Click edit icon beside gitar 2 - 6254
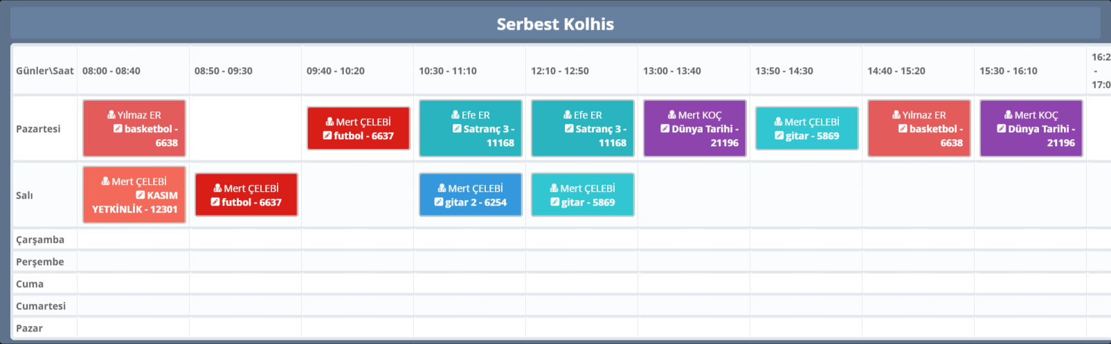1111x344 pixels. (439, 202)
